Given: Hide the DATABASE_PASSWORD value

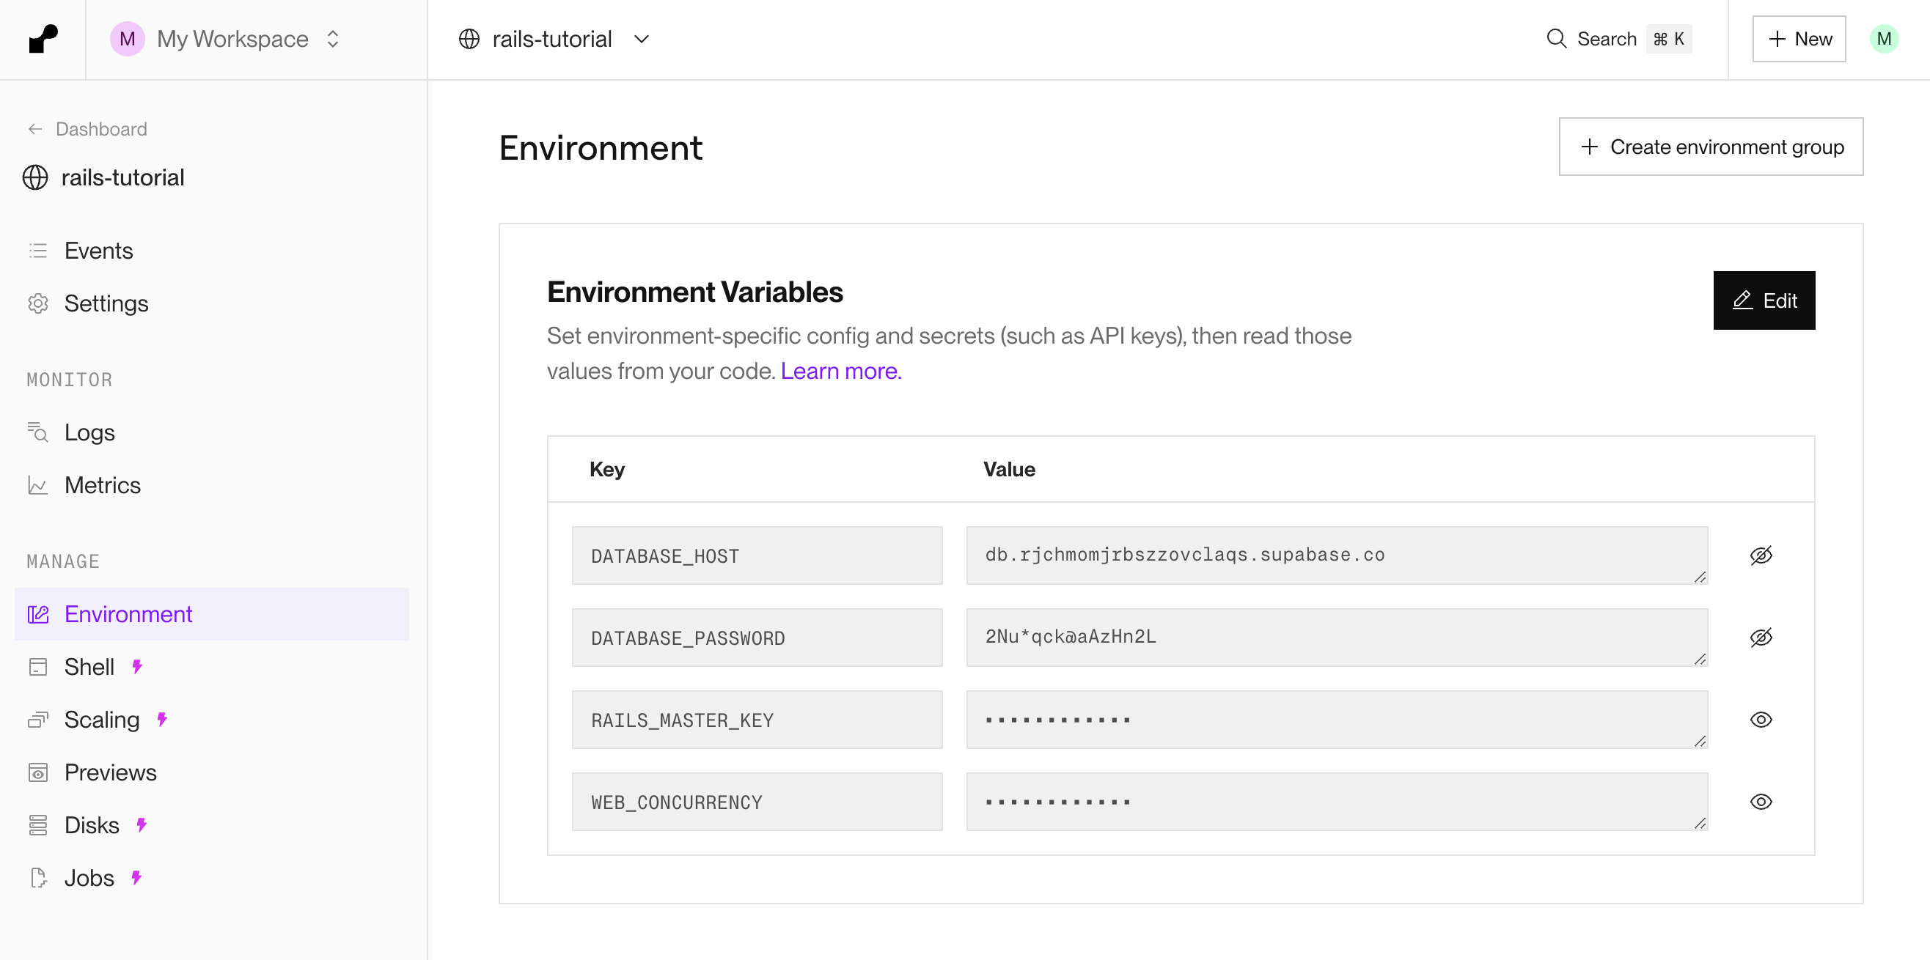Looking at the screenshot, I should click(1761, 638).
